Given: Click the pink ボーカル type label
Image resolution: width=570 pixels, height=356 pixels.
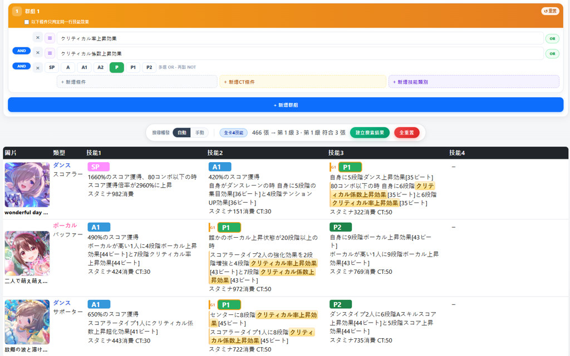Looking at the screenshot, I should pyautogui.click(x=65, y=225).
